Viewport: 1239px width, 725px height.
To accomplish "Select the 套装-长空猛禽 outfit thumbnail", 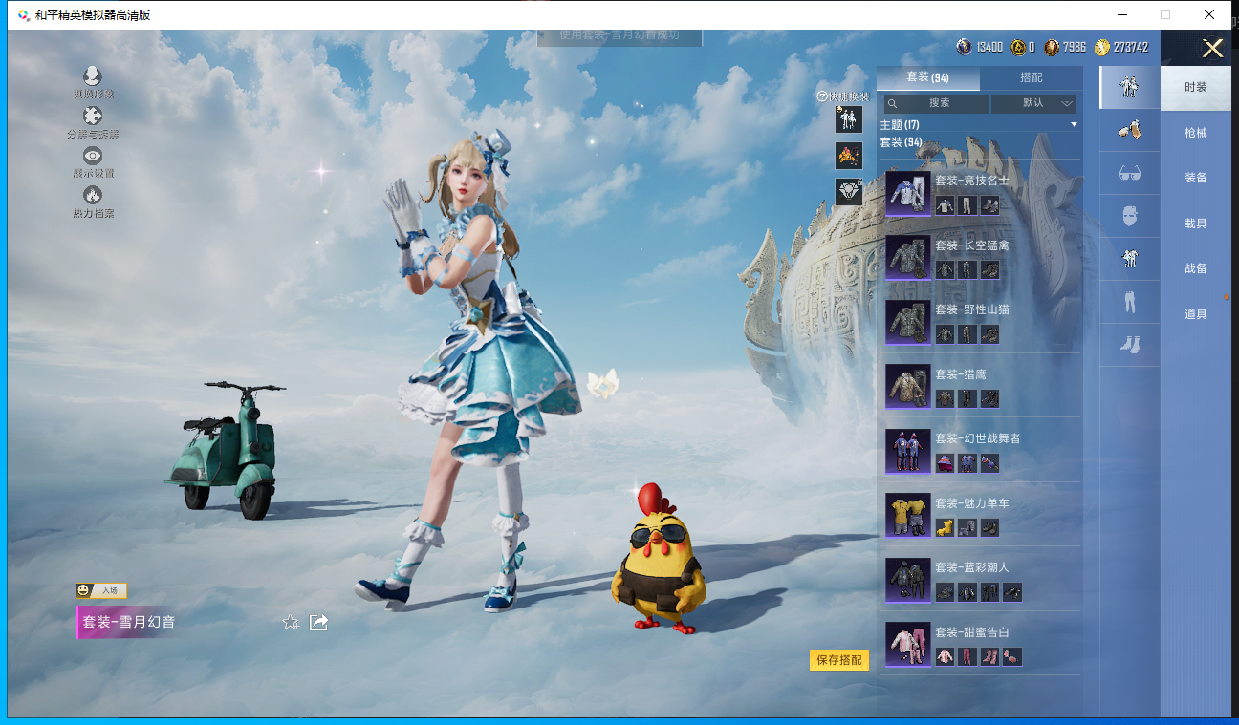I will point(907,258).
